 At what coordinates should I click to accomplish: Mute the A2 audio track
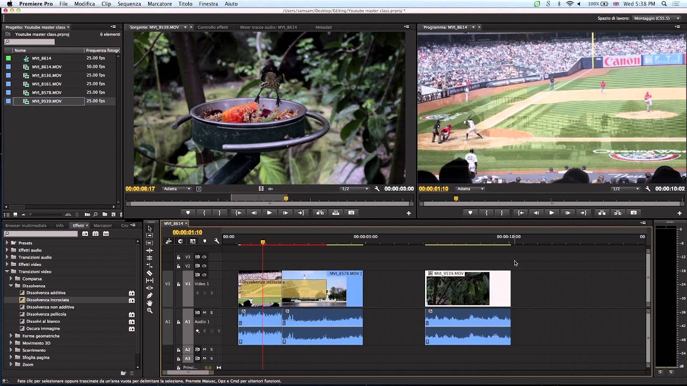pos(204,350)
